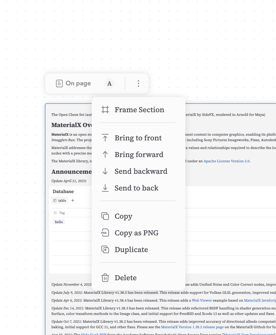The height and width of the screenshot is (335, 276).
Task: Choose Send backward from the menu
Action: [141, 171]
